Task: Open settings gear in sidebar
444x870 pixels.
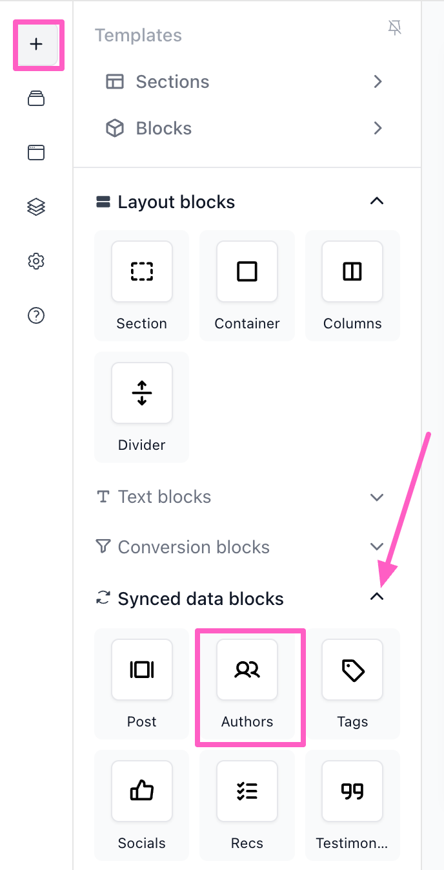Action: (36, 261)
